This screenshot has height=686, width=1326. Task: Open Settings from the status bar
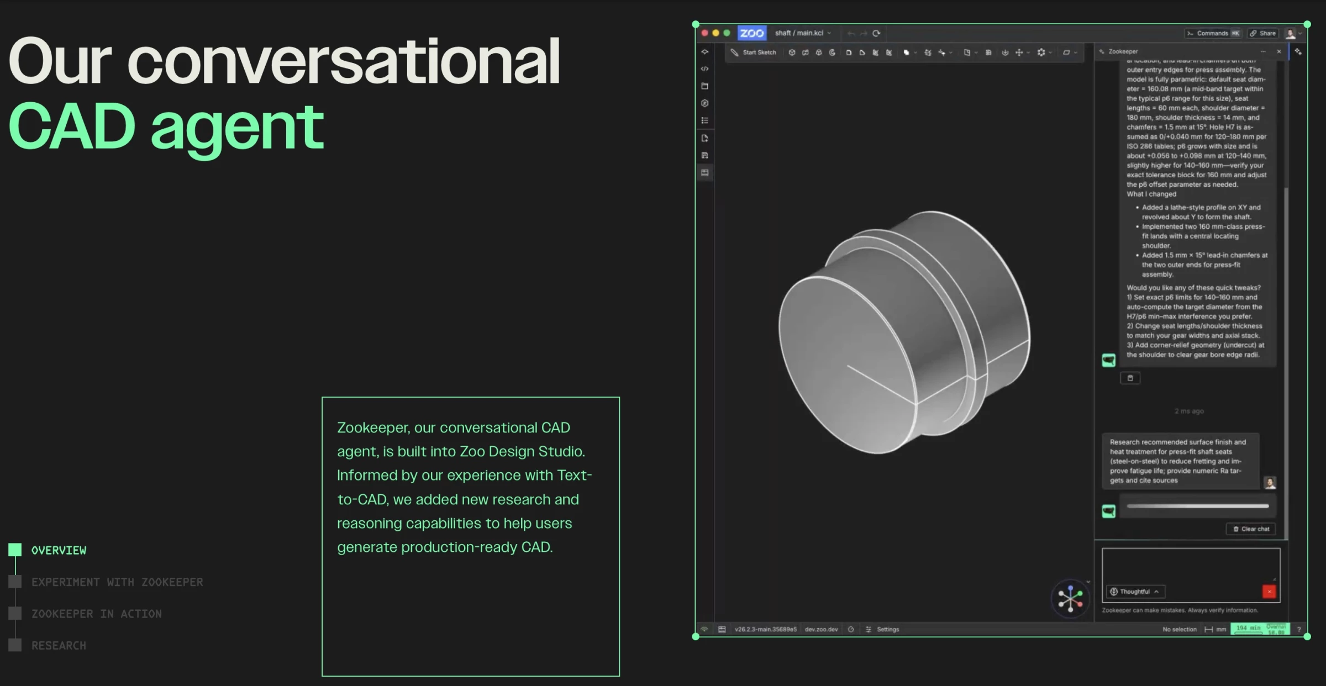(882, 629)
